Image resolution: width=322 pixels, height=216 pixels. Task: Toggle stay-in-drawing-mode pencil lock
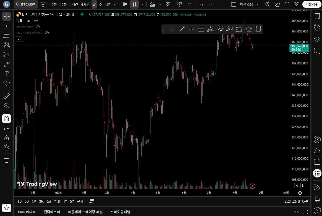pos(7,128)
